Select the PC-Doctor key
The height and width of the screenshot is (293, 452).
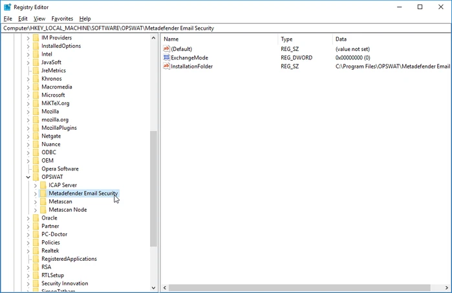(54, 234)
